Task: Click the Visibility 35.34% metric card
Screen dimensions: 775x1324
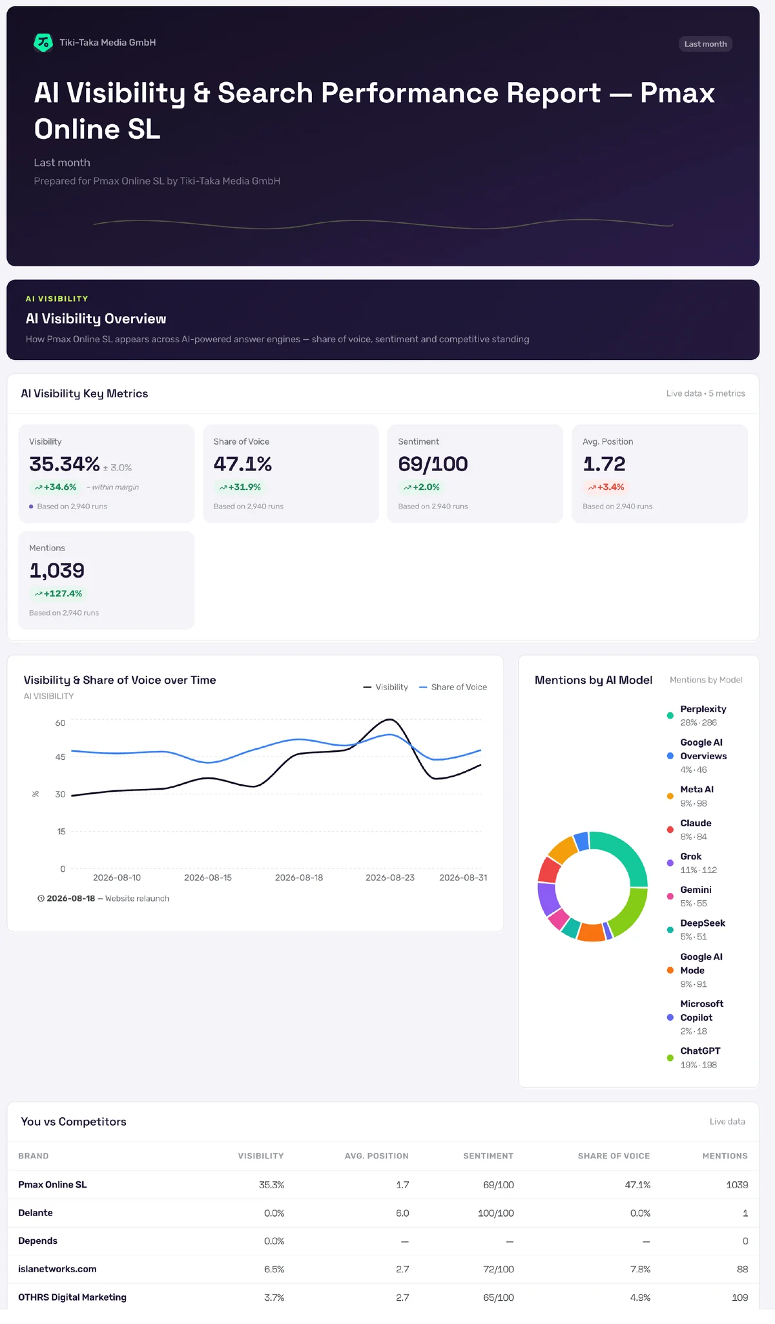Action: 107,474
